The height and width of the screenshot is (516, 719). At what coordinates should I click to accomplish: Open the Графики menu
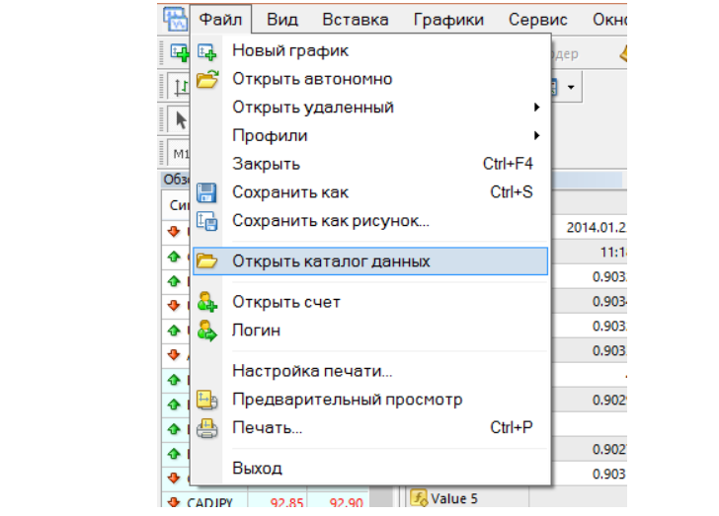click(x=448, y=20)
